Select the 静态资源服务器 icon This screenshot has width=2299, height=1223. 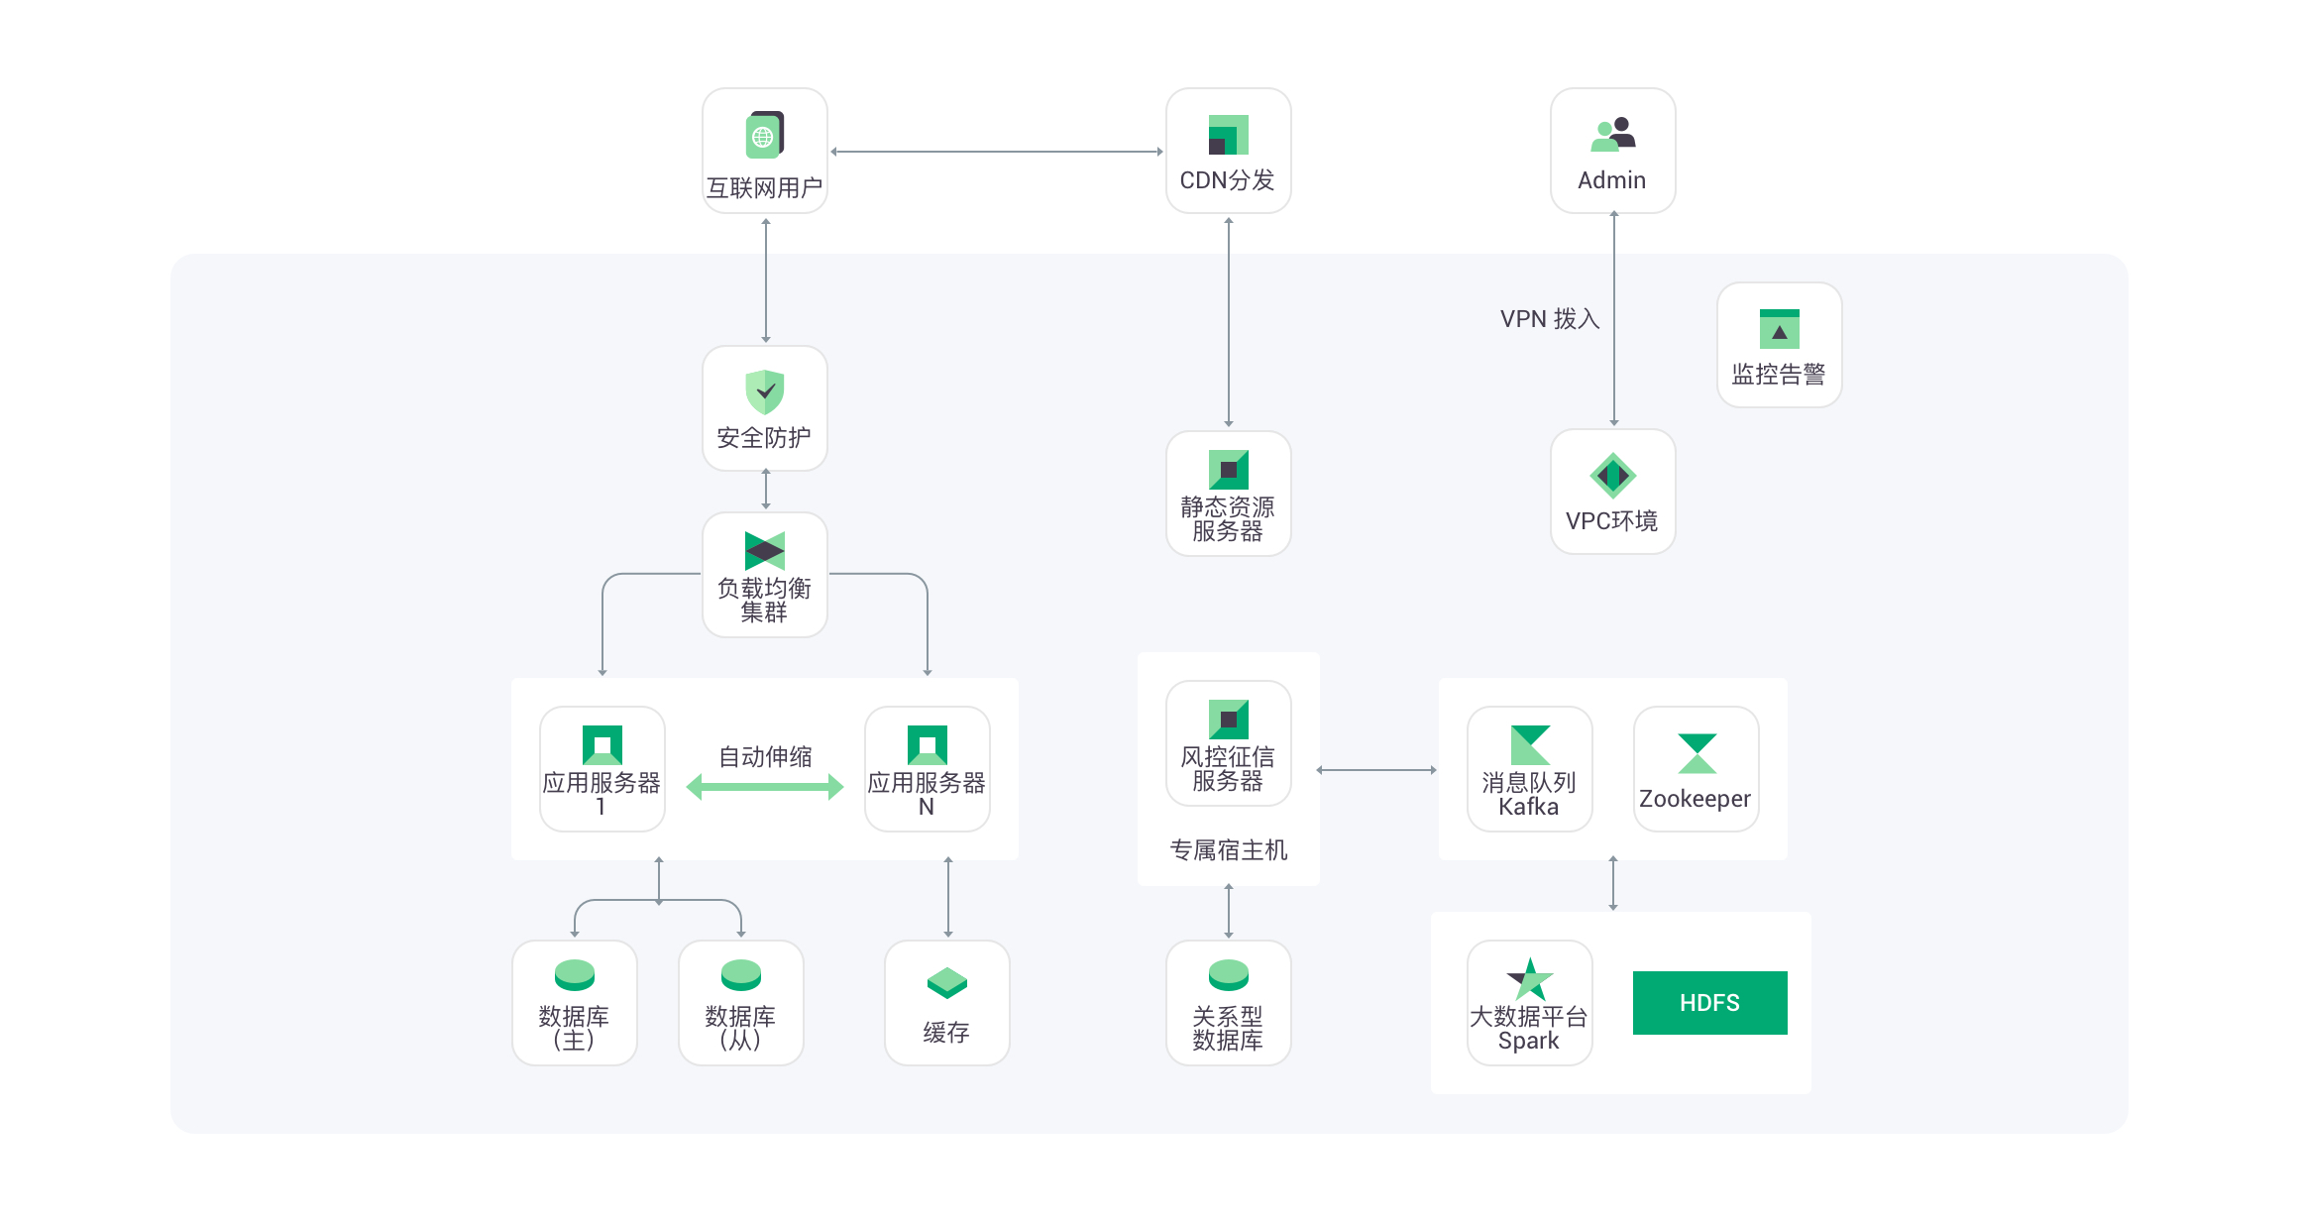1229,470
